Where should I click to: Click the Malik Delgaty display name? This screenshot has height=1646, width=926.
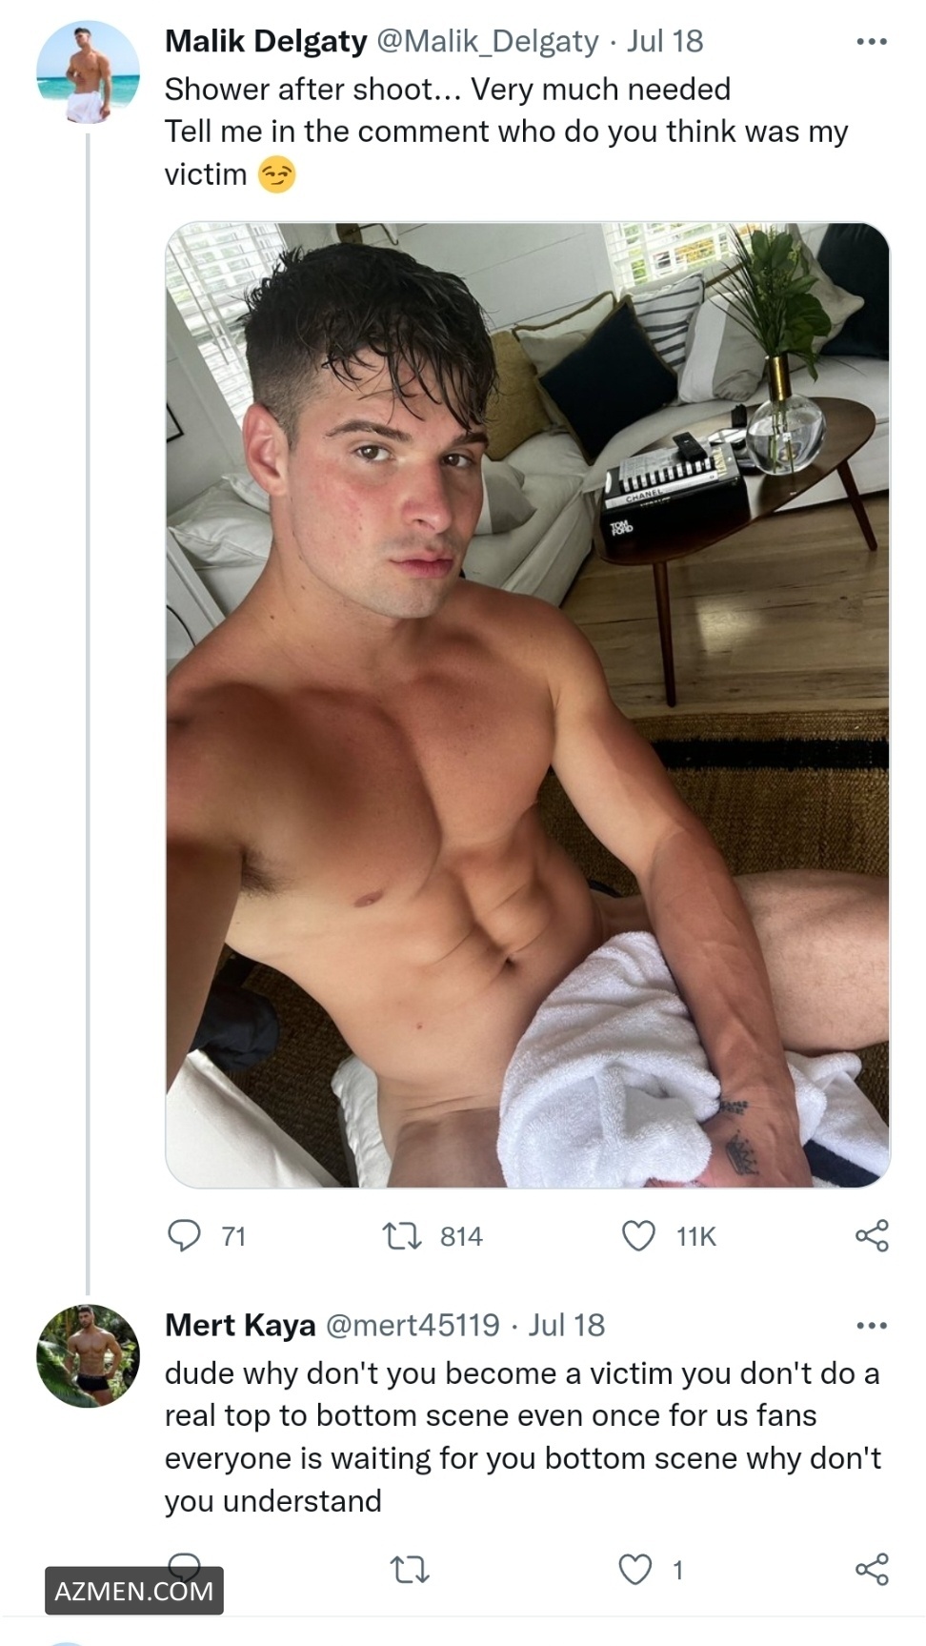point(266,41)
